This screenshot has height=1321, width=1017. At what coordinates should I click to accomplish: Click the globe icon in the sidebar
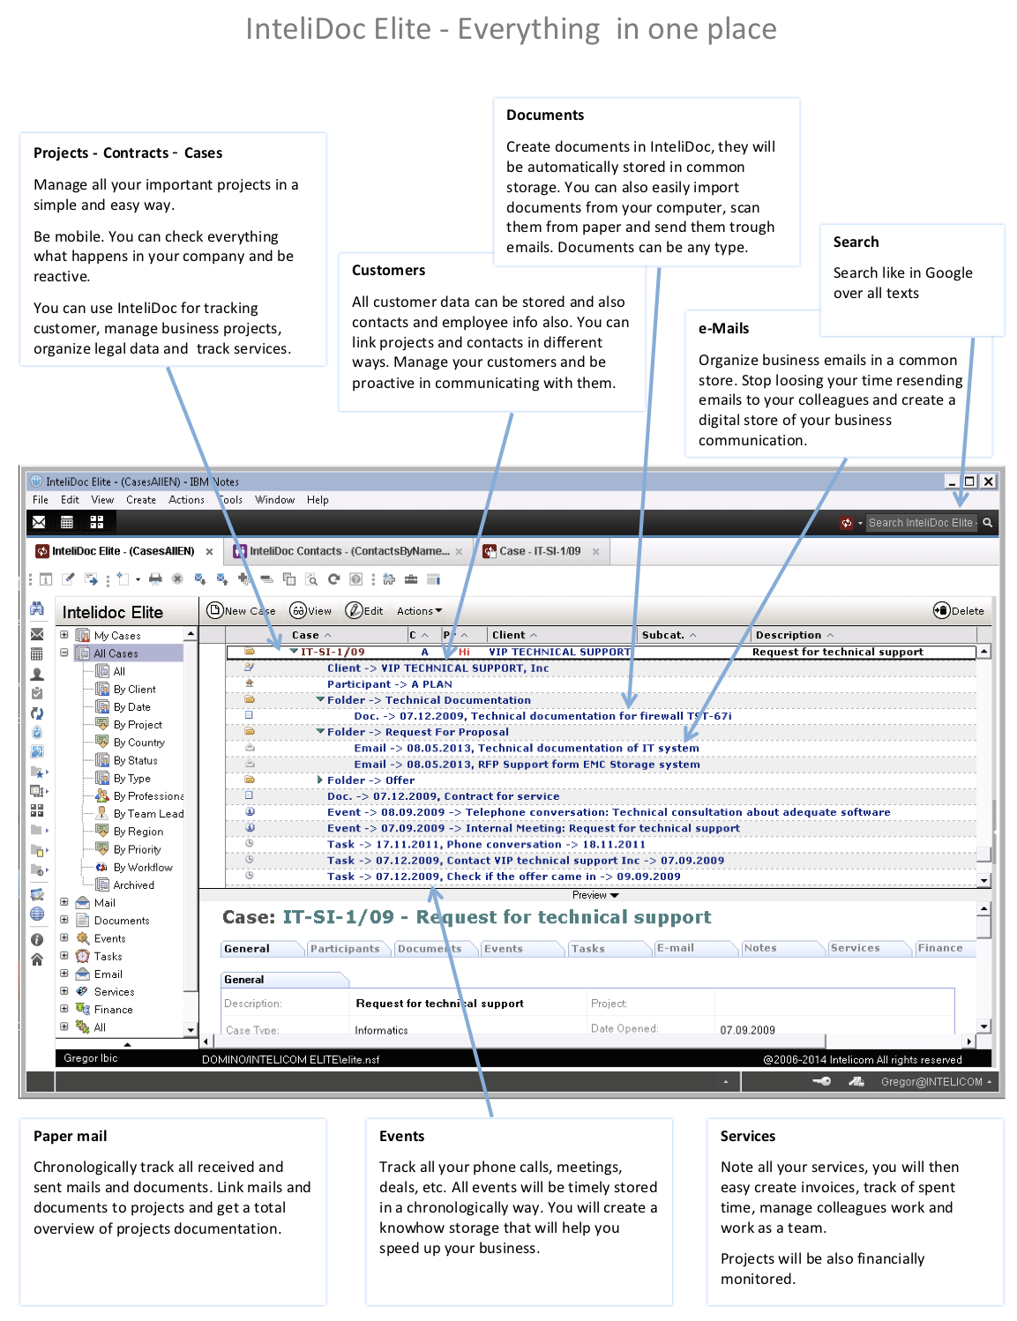pyautogui.click(x=37, y=914)
